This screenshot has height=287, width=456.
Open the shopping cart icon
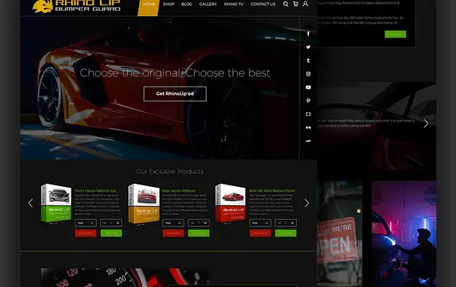295,4
